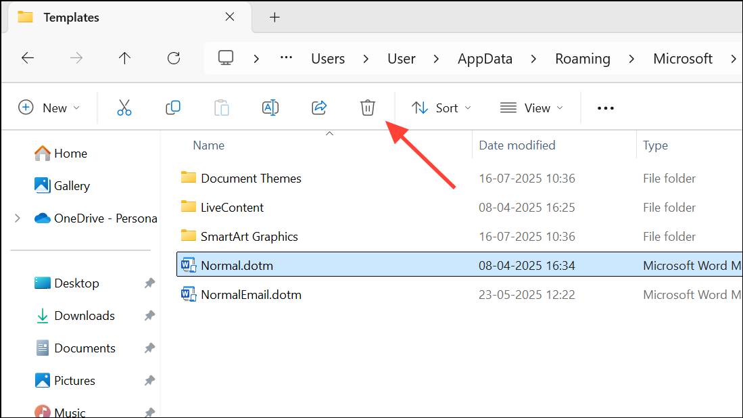
Task: Click the Paste icon in toolbar
Action: tap(221, 108)
